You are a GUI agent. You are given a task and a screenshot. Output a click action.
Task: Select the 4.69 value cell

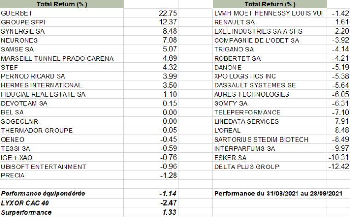(x=151, y=58)
